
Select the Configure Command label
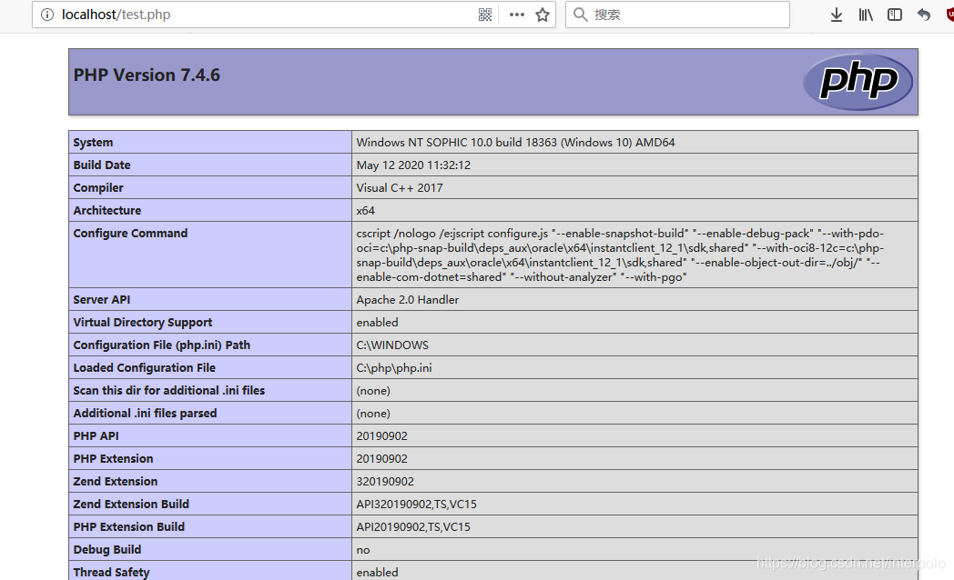[130, 234]
